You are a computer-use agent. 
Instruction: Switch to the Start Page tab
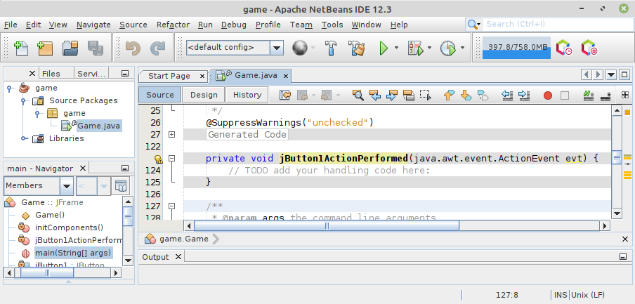[x=169, y=76]
